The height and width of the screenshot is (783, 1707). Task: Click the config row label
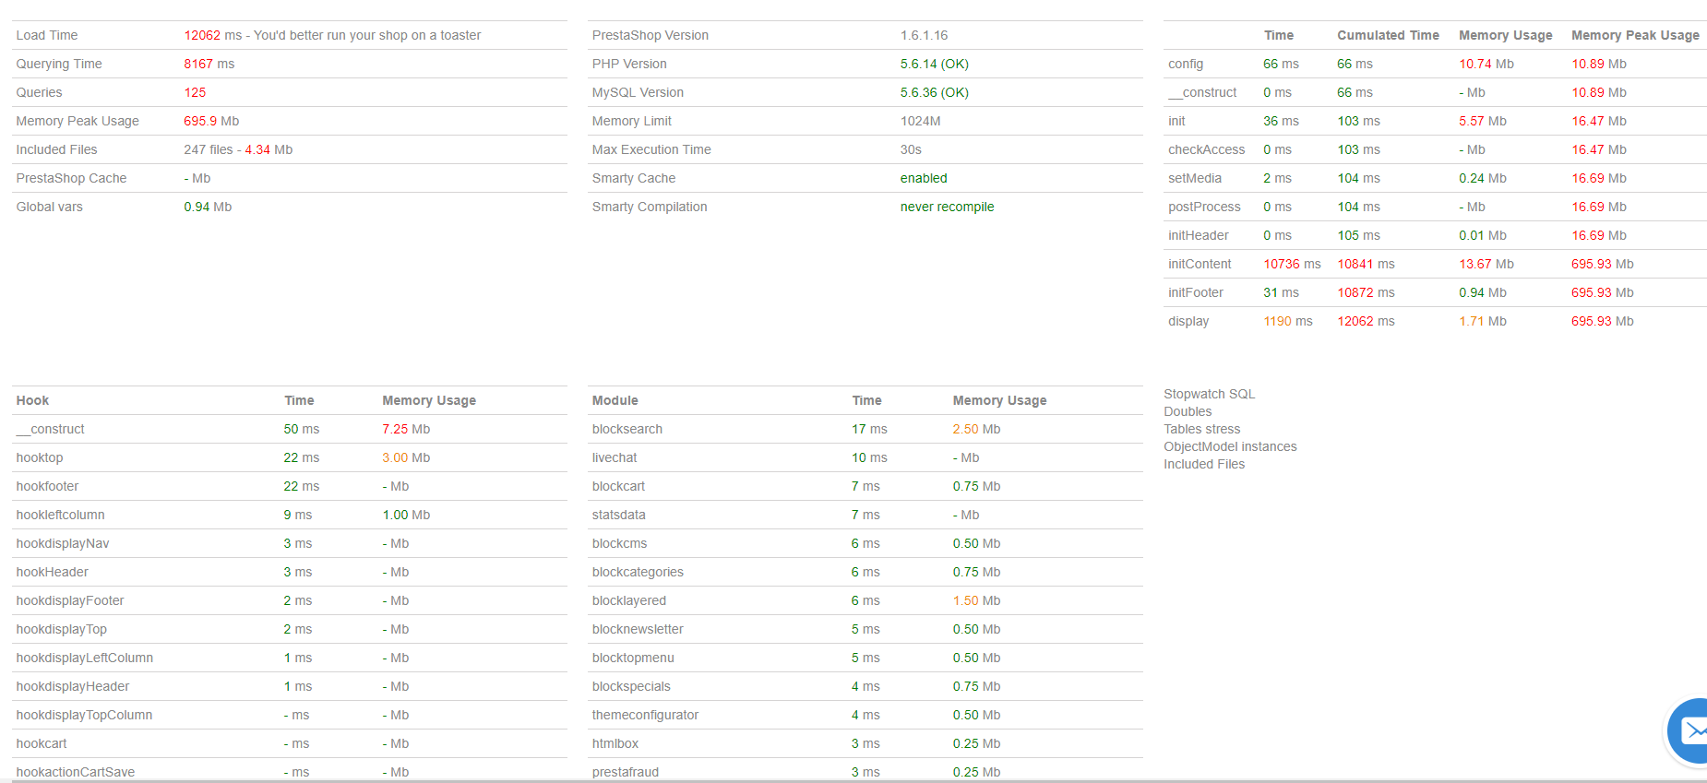click(1186, 64)
